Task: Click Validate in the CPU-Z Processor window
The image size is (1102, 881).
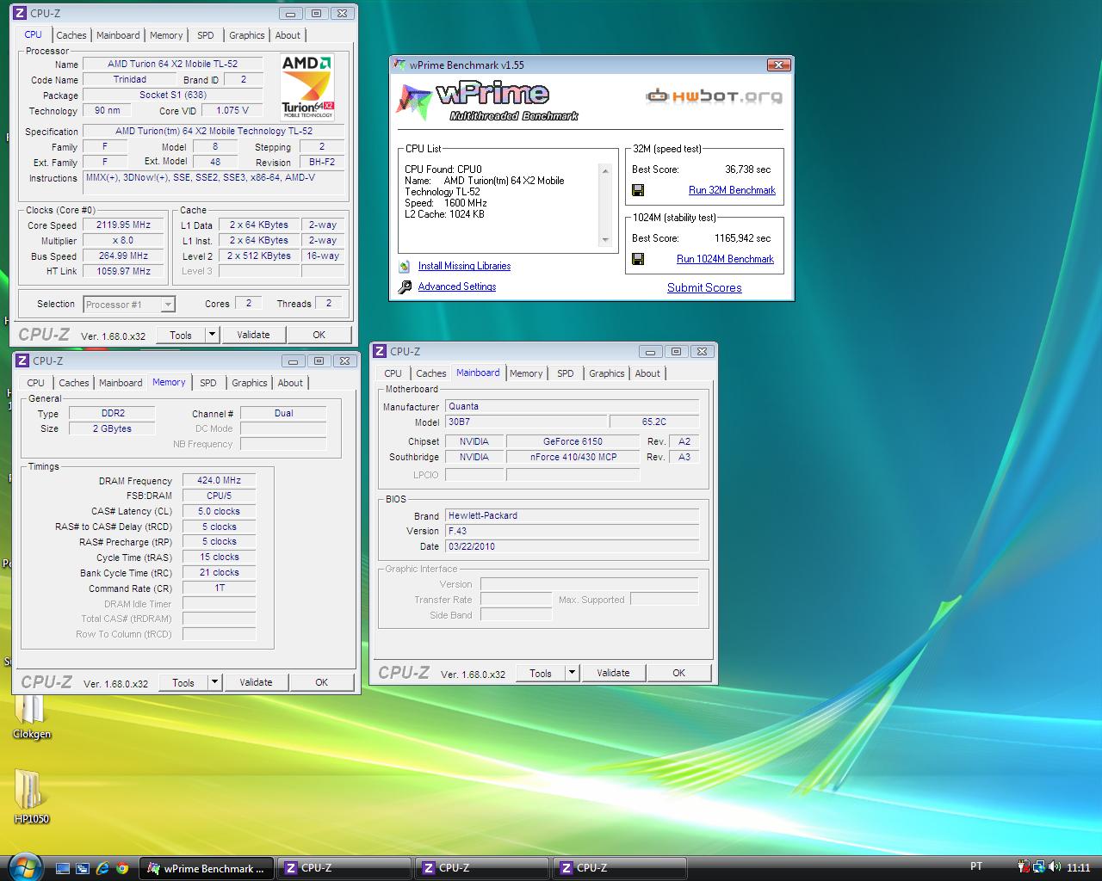Action: tap(253, 335)
